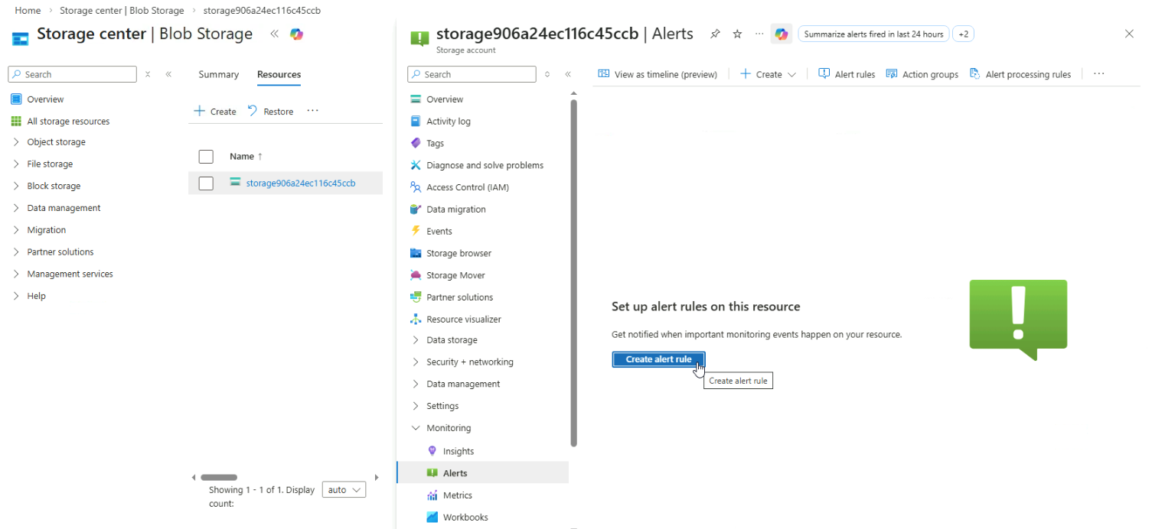
Task: Select checkbox for storage906a24ec116c45ccb row
Action: (206, 183)
